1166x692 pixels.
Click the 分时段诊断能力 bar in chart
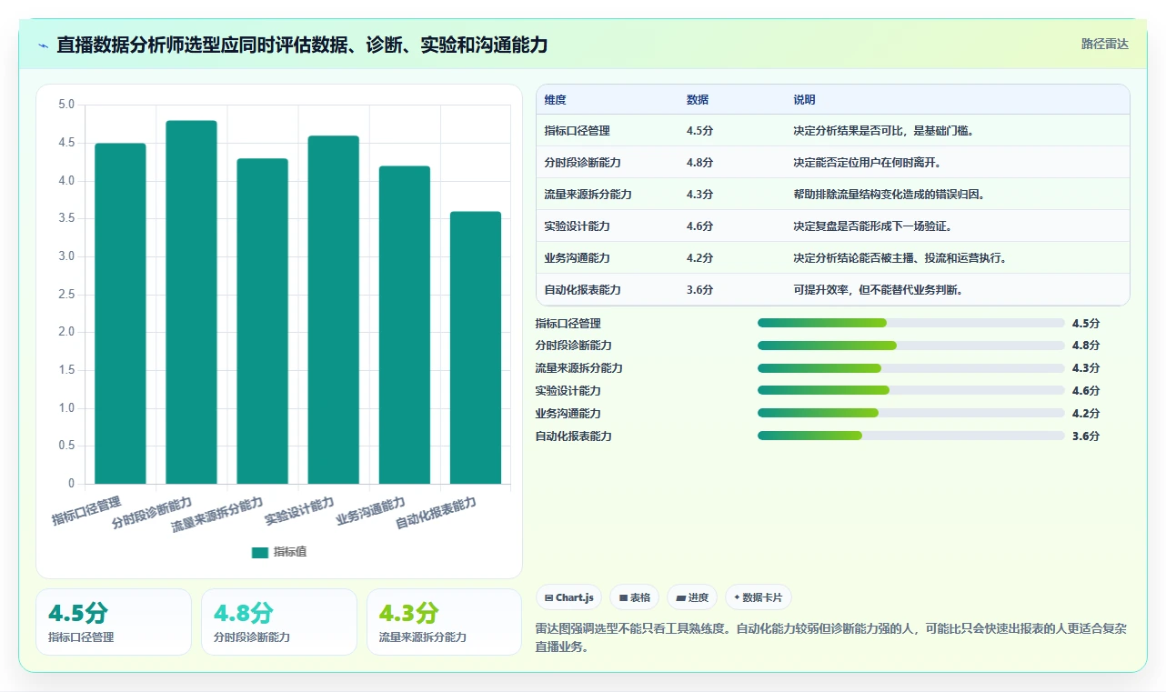pos(191,302)
